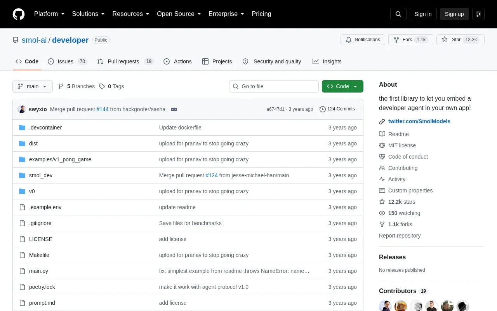The image size is (497, 311).
Task: Expand the Resources menu
Action: [x=131, y=14]
